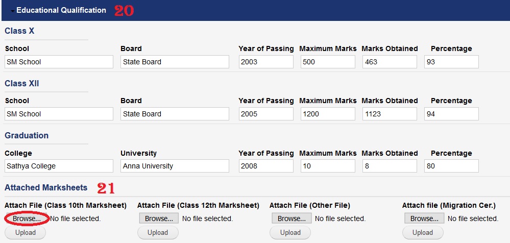Screen dimensions: 510x243
Task: Upload the Class 12th Marksheet file
Action: click(158, 233)
